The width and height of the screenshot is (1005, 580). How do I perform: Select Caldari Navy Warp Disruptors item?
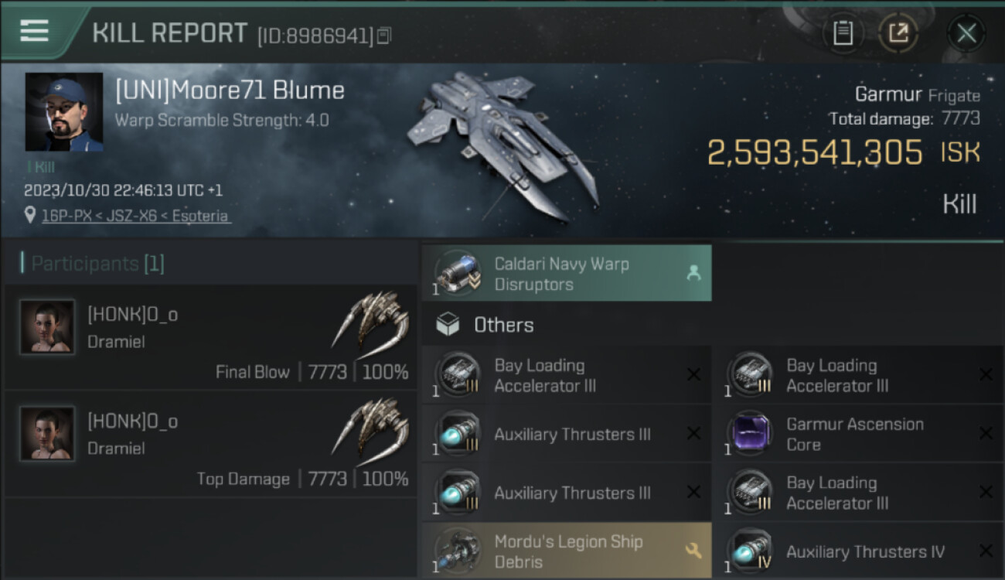click(x=566, y=273)
